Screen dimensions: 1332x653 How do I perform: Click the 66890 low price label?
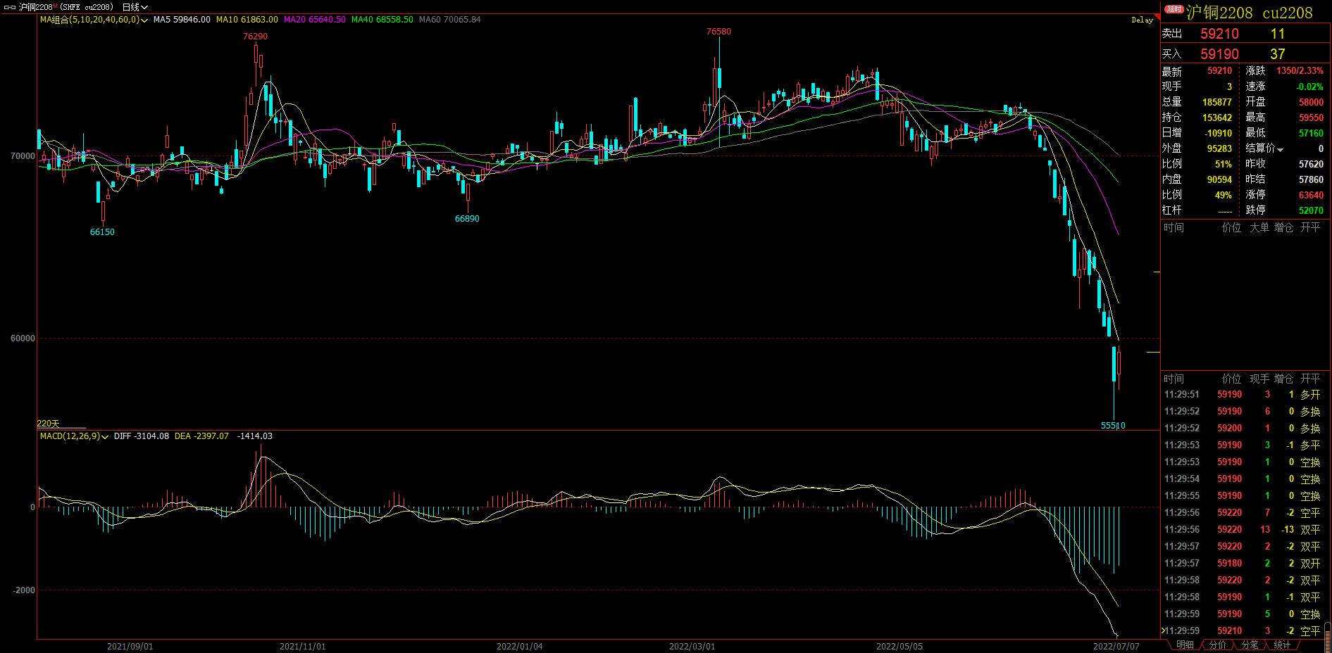tap(467, 218)
